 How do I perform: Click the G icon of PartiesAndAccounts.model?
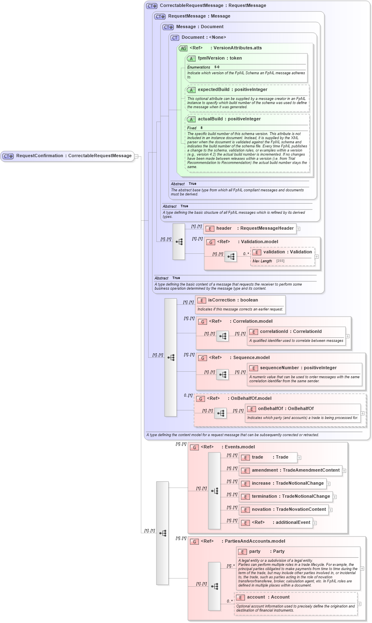(194, 542)
